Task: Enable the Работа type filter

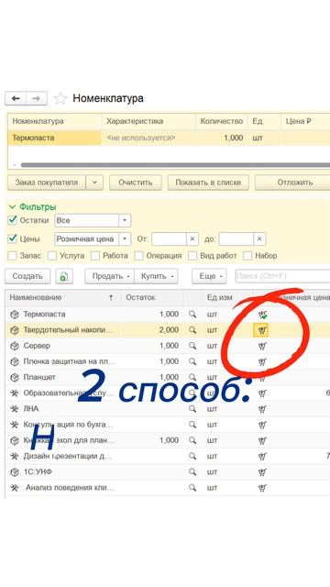Action: (x=95, y=256)
